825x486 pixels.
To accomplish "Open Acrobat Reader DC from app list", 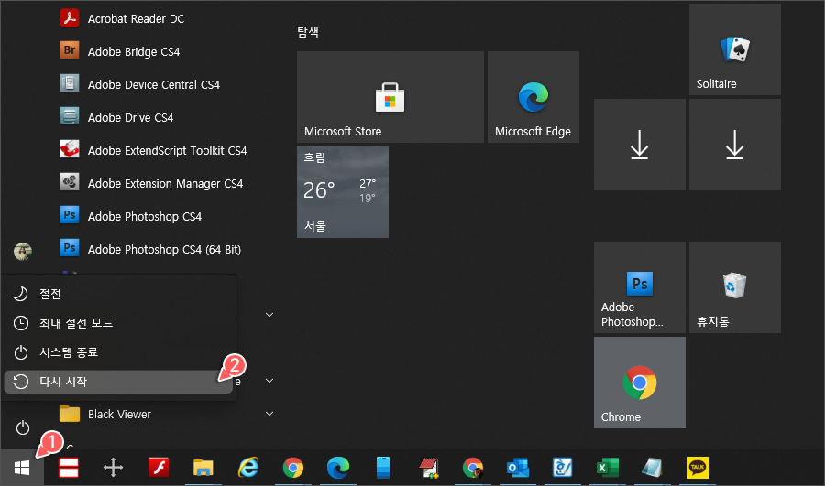I will coord(122,19).
